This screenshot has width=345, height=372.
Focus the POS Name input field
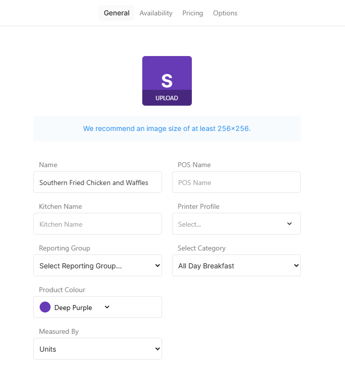click(236, 183)
